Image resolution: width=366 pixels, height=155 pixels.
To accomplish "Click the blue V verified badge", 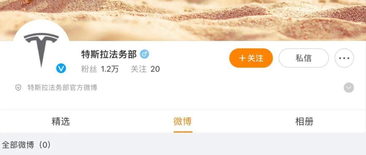I will click(61, 69).
